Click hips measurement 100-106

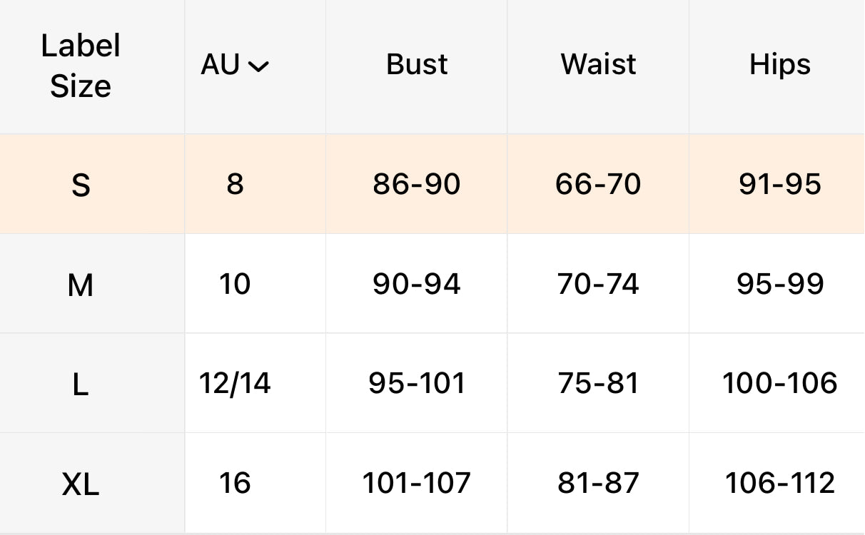click(x=779, y=384)
